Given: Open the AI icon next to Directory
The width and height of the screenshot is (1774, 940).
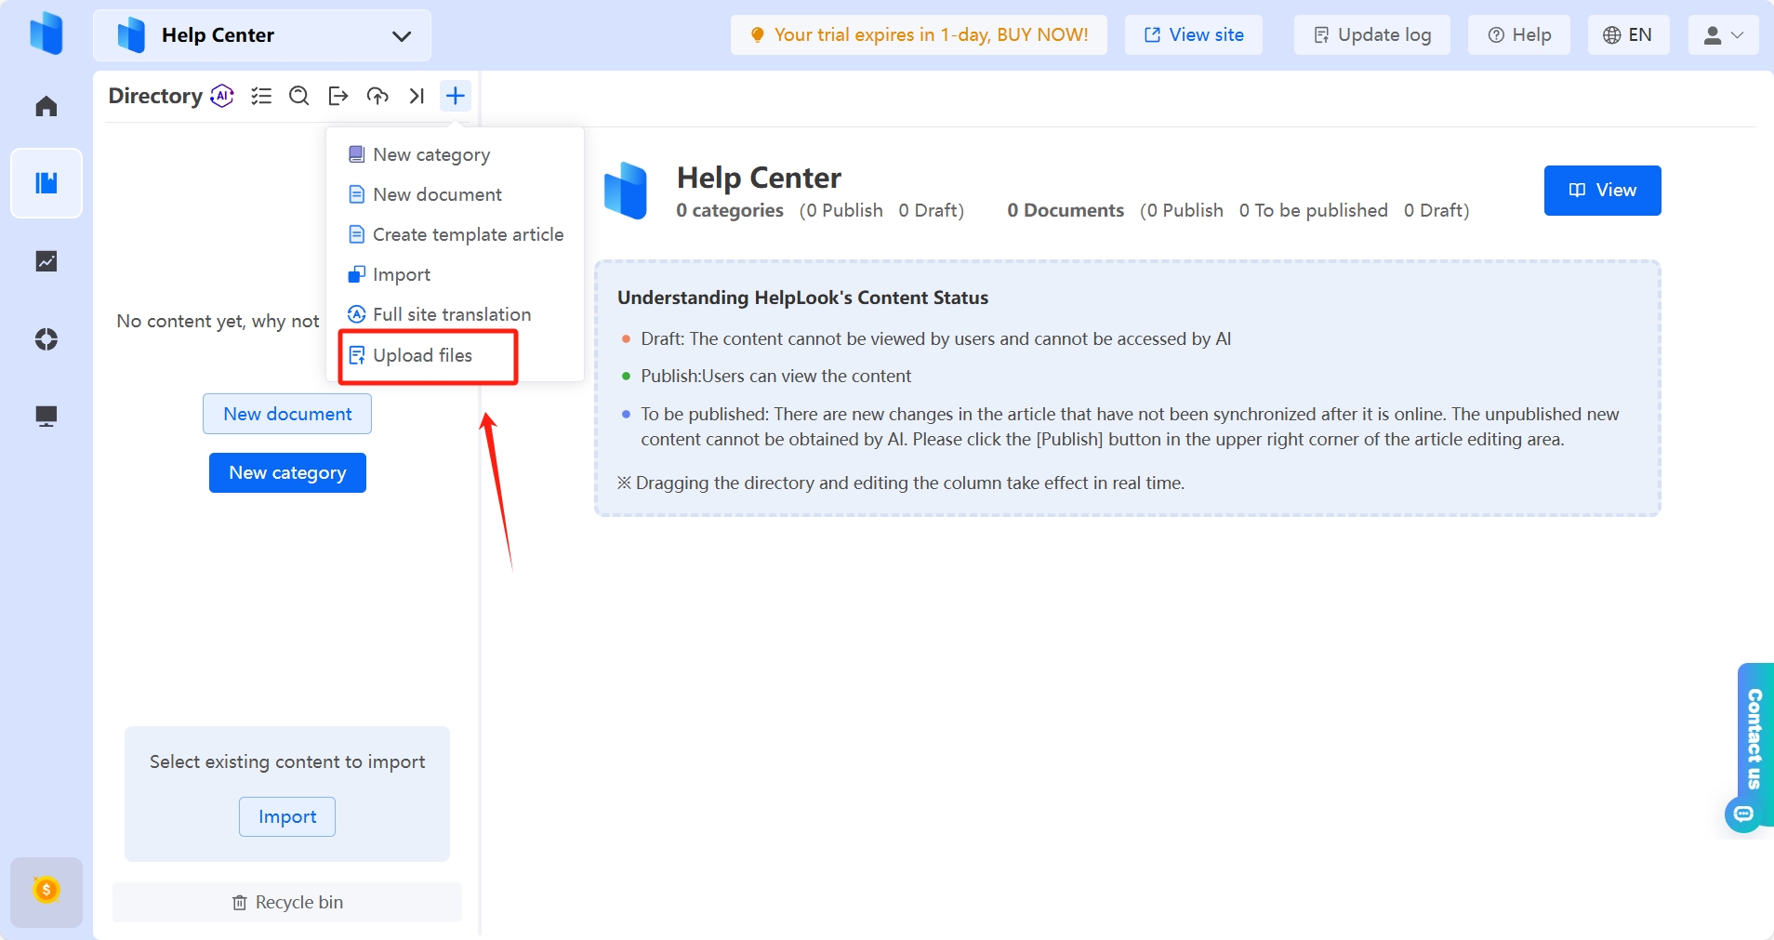Looking at the screenshot, I should 221,95.
